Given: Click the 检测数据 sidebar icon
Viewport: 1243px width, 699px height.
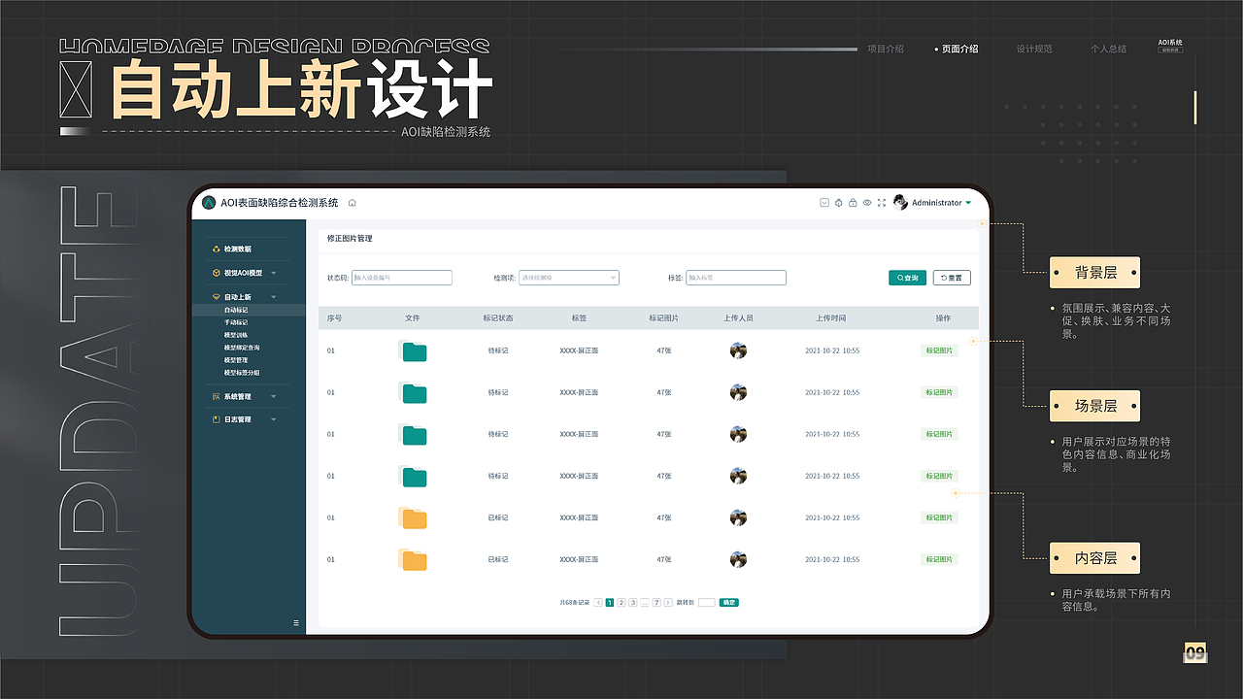Looking at the screenshot, I should 216,250.
